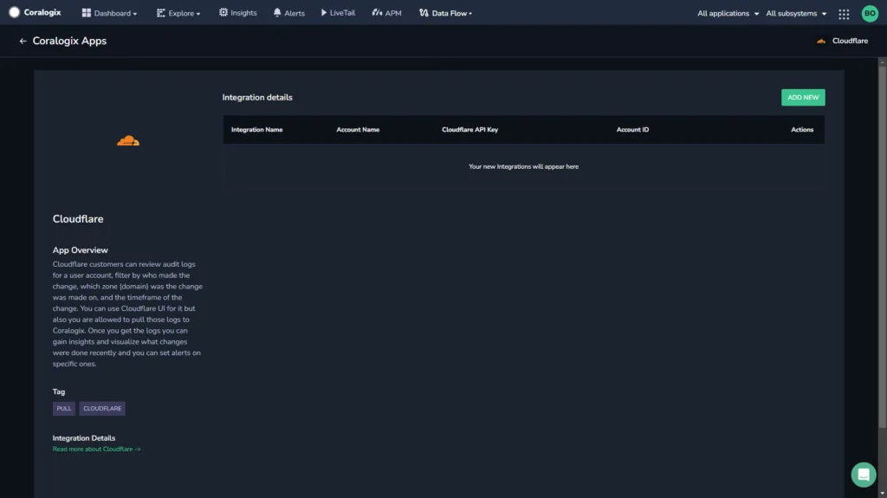Open the All applications filter dropdown
887x498 pixels.
click(728, 13)
